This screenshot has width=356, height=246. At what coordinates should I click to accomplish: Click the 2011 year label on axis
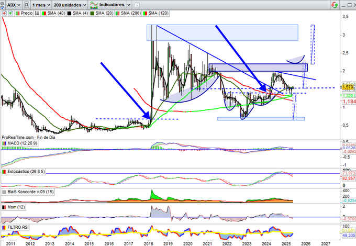(10, 243)
